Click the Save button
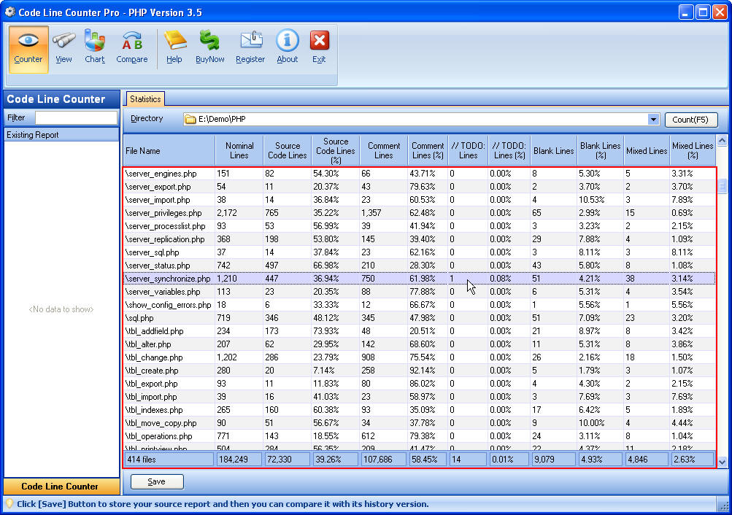The image size is (732, 515). [157, 481]
